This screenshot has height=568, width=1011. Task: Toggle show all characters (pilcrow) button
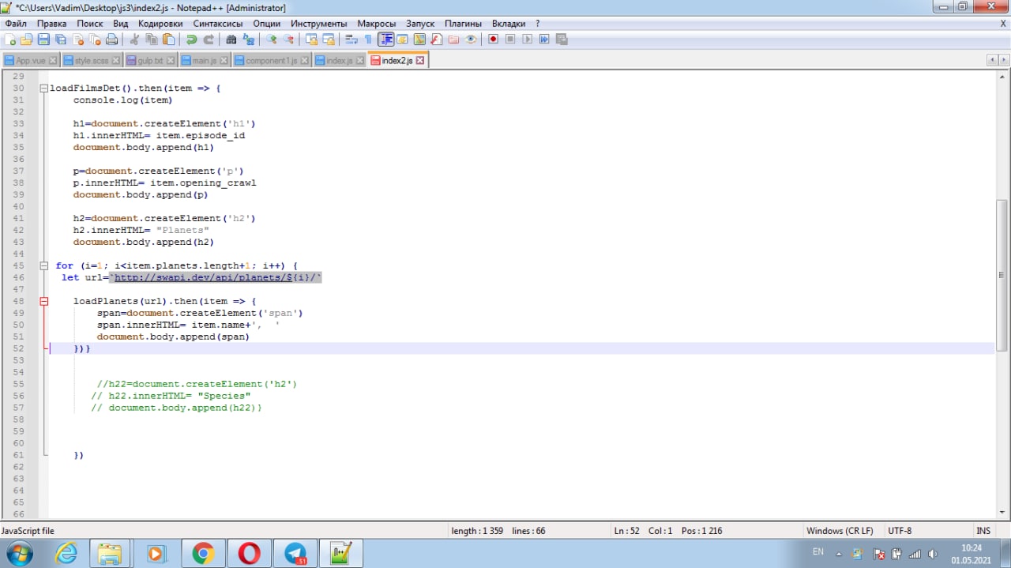367,39
